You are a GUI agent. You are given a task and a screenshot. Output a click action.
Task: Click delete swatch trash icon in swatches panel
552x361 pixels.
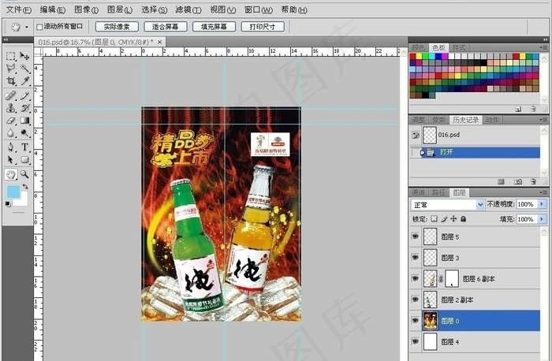pyautogui.click(x=533, y=109)
